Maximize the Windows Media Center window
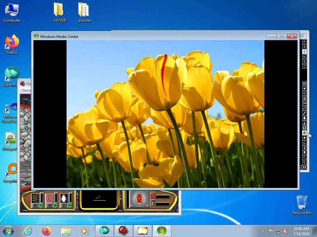Screen dimensions: 317x237 point(282,36)
